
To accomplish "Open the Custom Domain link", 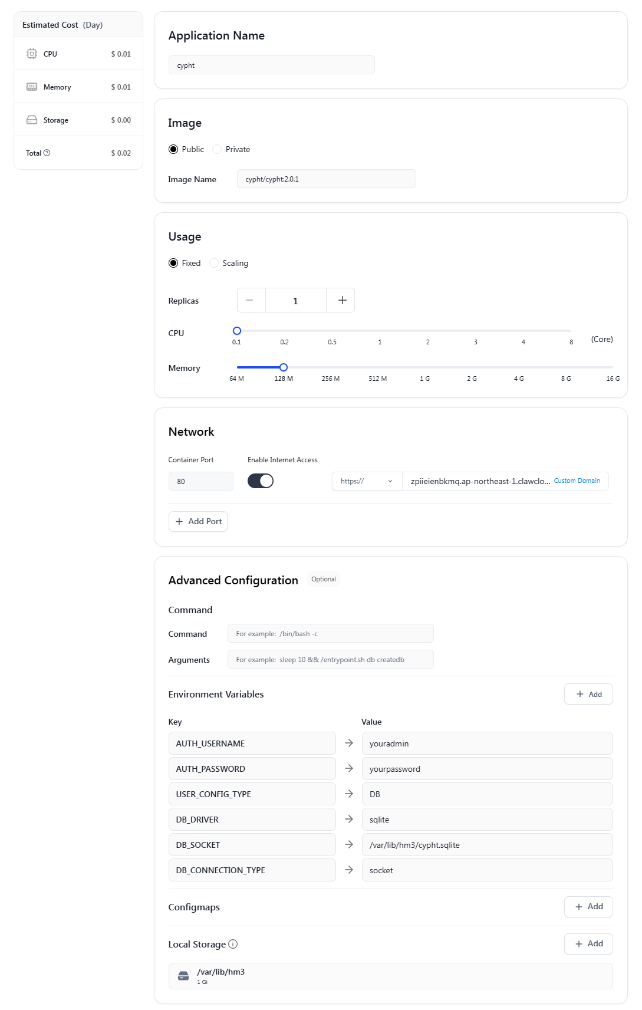I will (x=577, y=481).
